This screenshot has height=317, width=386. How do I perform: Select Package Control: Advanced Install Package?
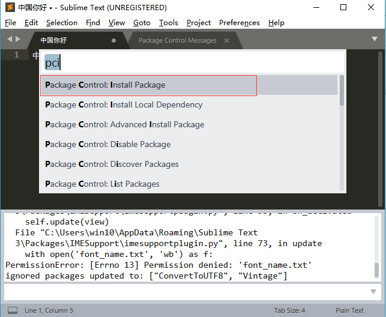(x=189, y=124)
